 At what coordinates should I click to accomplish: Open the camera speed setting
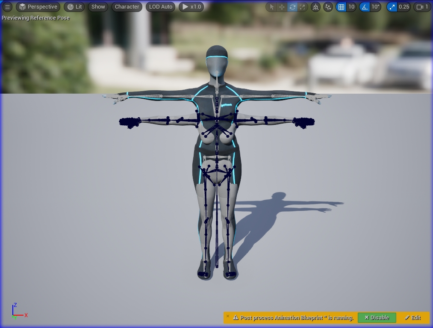pyautogui.click(x=422, y=7)
